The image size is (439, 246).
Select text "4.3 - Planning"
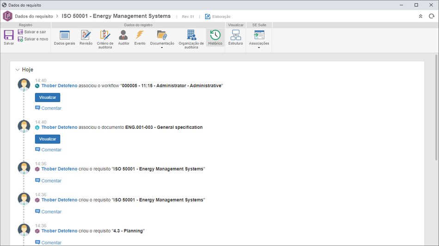pos(128,231)
